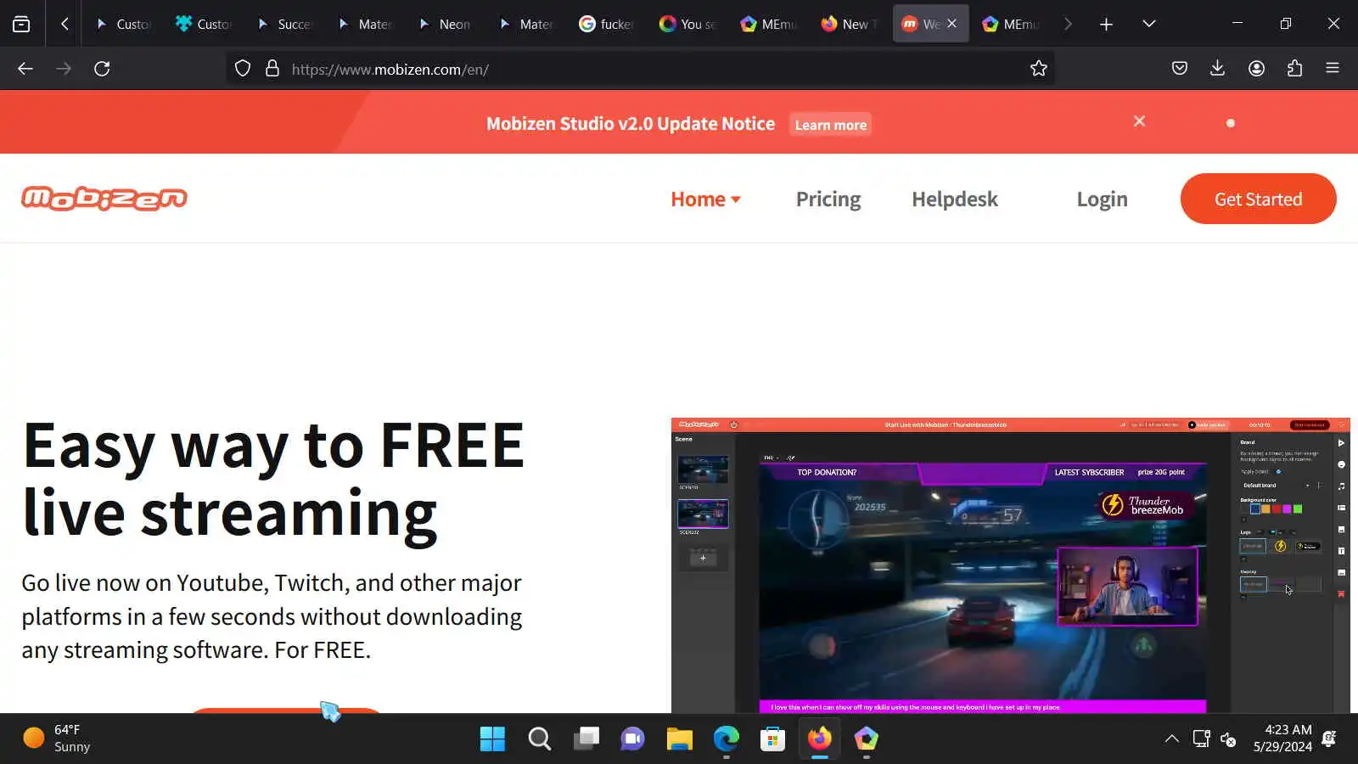
Task: Click Learn more in the banner
Action: (x=831, y=125)
